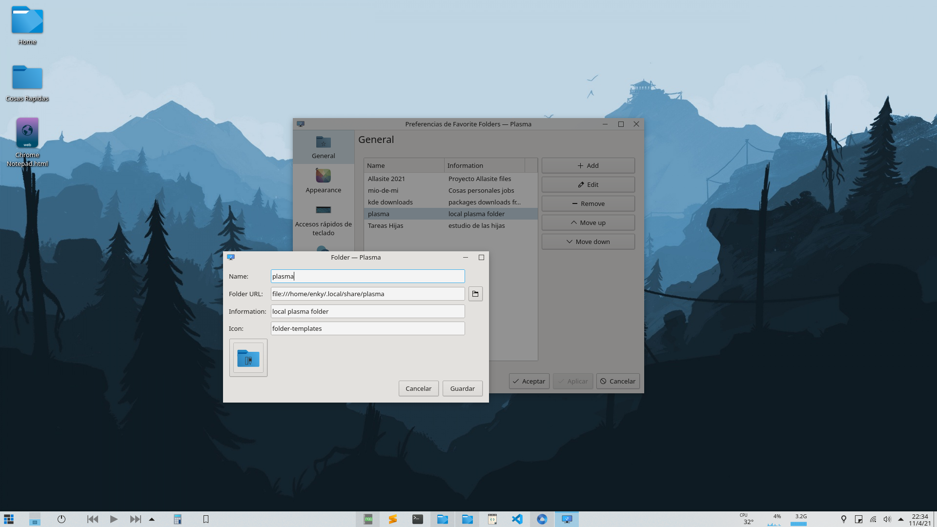The height and width of the screenshot is (527, 937).
Task: Focus the Icon name input field
Action: 368,328
